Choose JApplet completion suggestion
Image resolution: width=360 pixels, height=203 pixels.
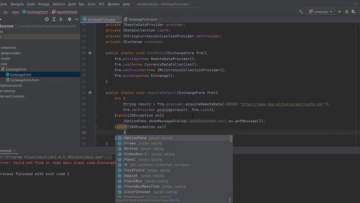pos(173,175)
